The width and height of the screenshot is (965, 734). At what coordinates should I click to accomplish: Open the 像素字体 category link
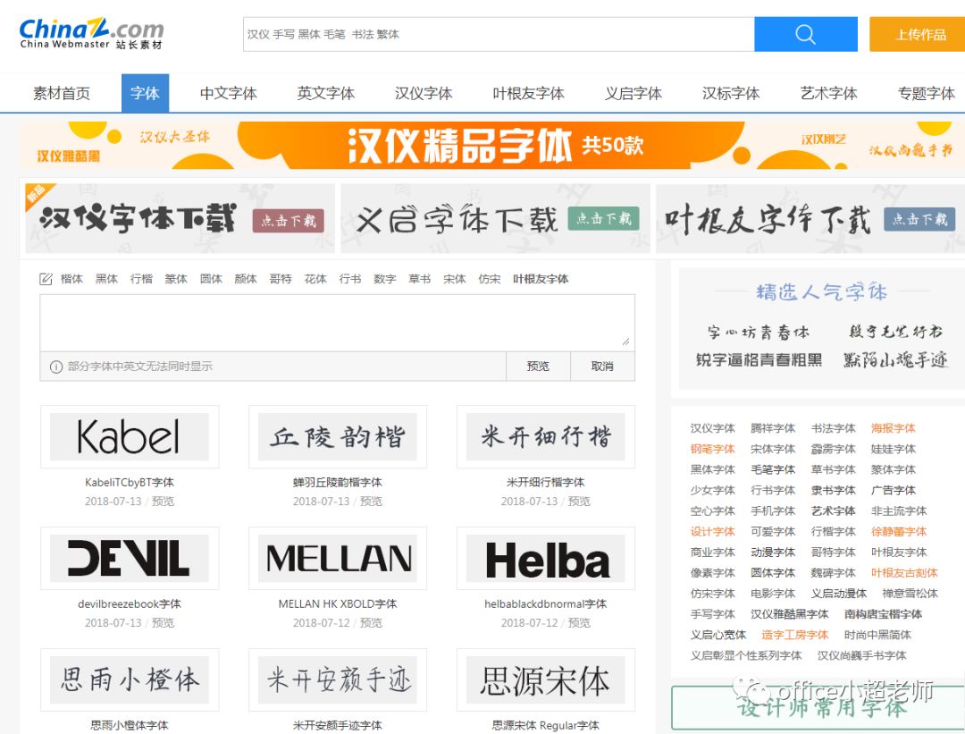click(x=713, y=573)
